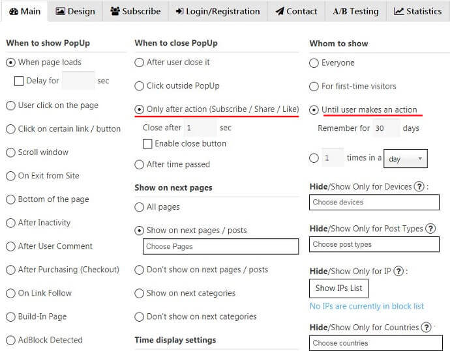This screenshot has width=450, height=351.
Task: Open help icon for IP setting
Action: pyautogui.click(x=398, y=271)
